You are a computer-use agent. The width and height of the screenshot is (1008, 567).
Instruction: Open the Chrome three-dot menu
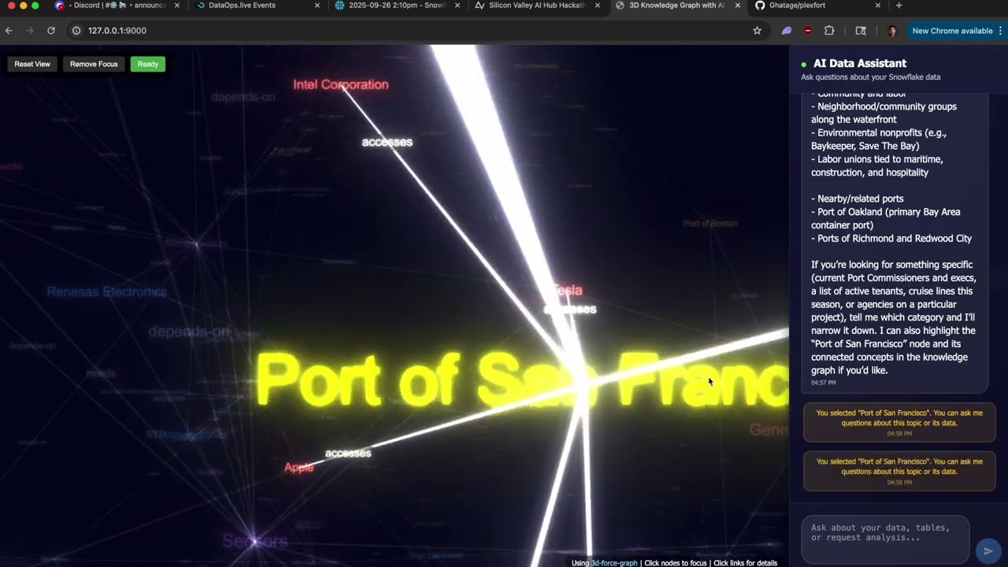click(x=1000, y=31)
